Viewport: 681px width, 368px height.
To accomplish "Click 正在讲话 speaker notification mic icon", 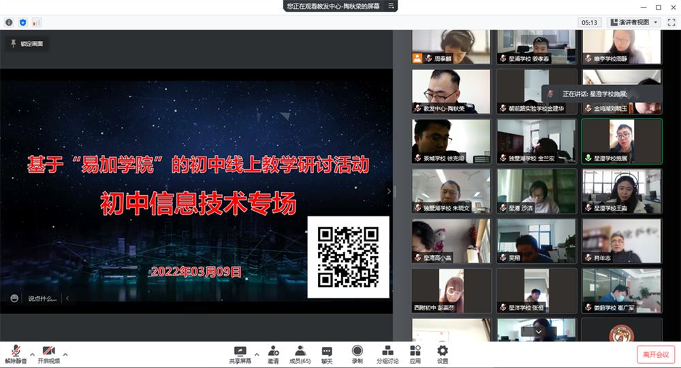I will pos(550,94).
